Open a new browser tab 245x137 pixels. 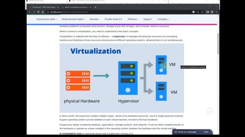point(95,7)
